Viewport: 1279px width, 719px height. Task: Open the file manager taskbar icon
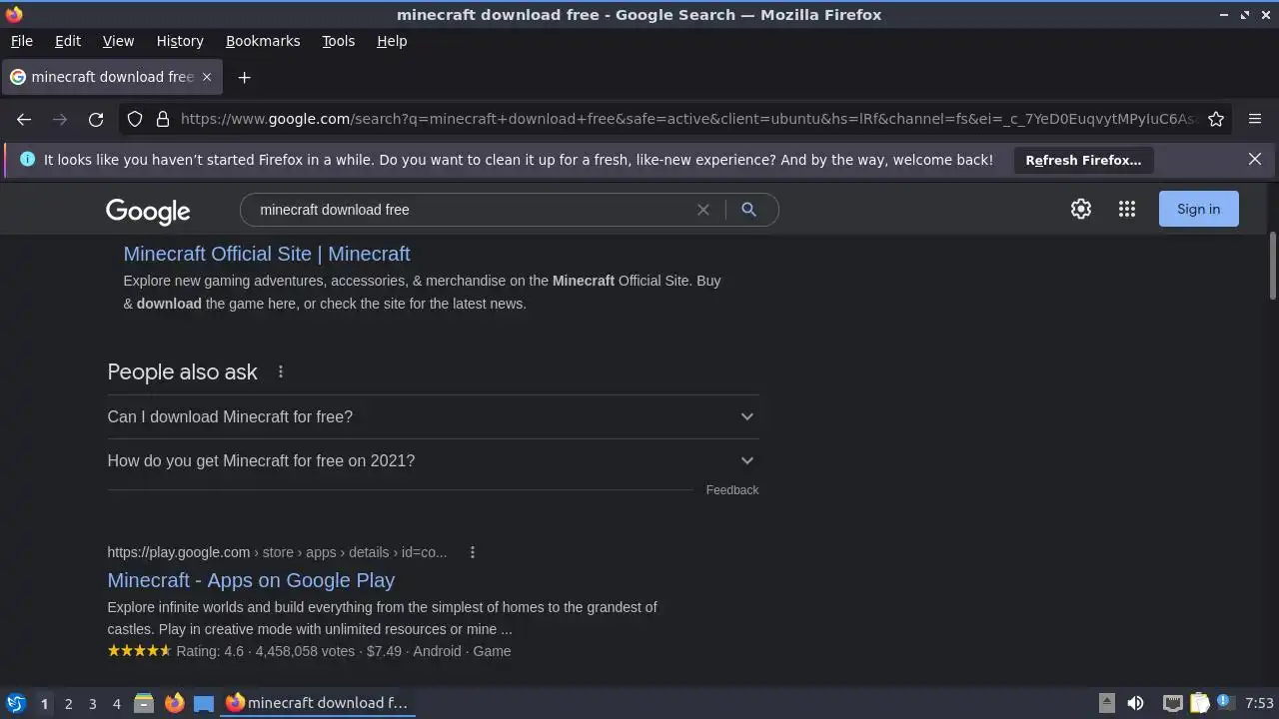(x=144, y=703)
